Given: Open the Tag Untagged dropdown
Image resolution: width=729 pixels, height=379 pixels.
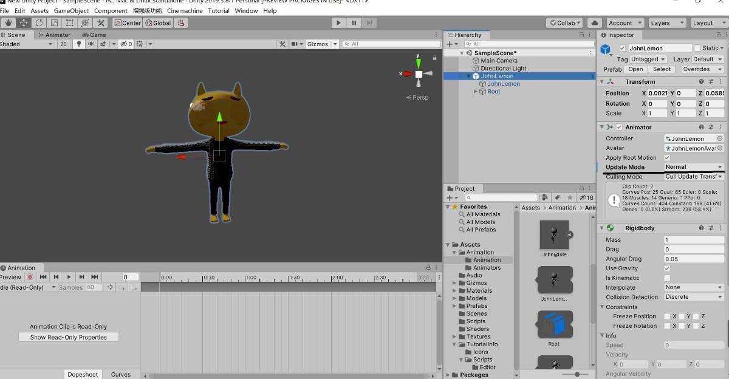Looking at the screenshot, I should [648, 59].
